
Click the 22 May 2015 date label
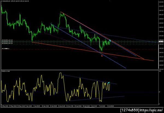coord(4,106)
